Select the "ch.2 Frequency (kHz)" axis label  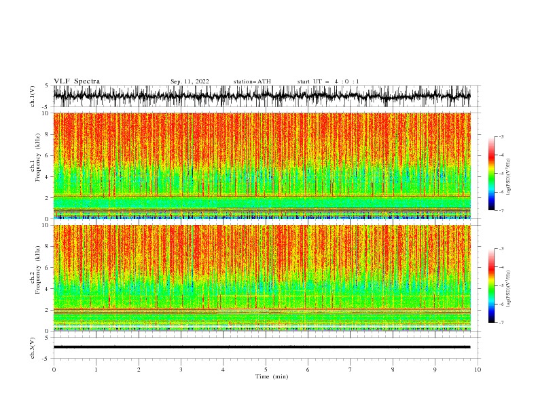click(36, 270)
